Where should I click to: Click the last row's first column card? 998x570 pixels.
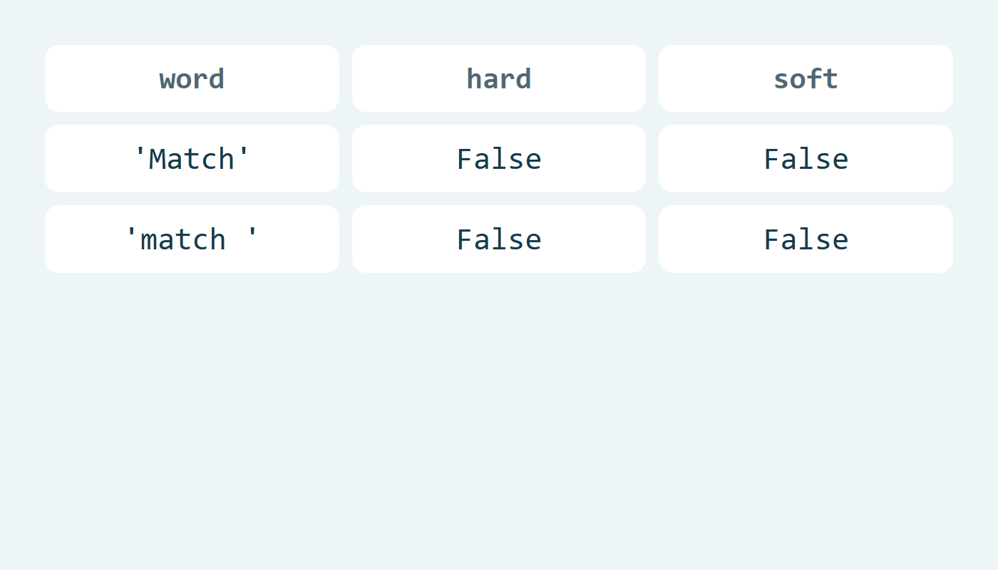(x=192, y=239)
